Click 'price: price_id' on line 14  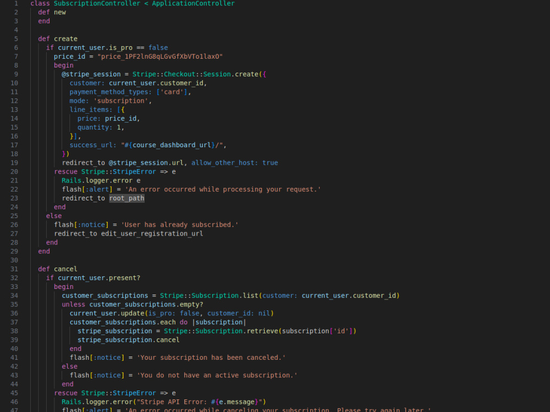tap(107, 119)
